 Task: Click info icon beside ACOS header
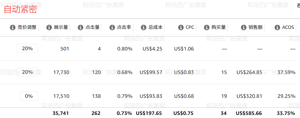[x=277, y=27]
